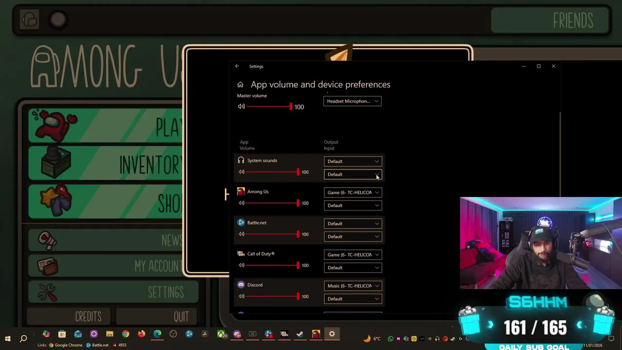Click the Battle.net volume slider

coord(273,234)
